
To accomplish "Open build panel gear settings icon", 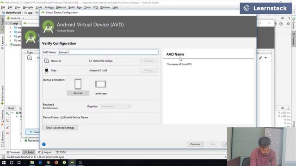I will pos(283,108).
